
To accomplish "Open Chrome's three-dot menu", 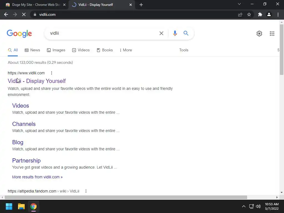I will (278, 14).
